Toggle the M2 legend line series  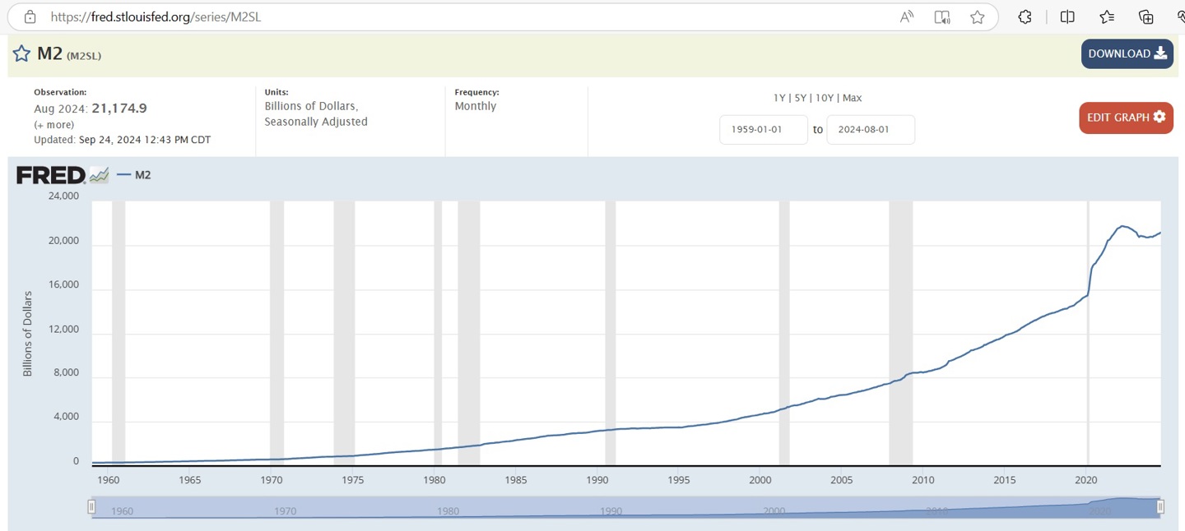(x=134, y=175)
